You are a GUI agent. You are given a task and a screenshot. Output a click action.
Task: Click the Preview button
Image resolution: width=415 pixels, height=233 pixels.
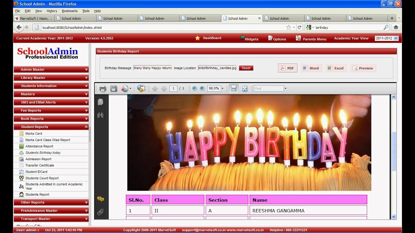363,68
